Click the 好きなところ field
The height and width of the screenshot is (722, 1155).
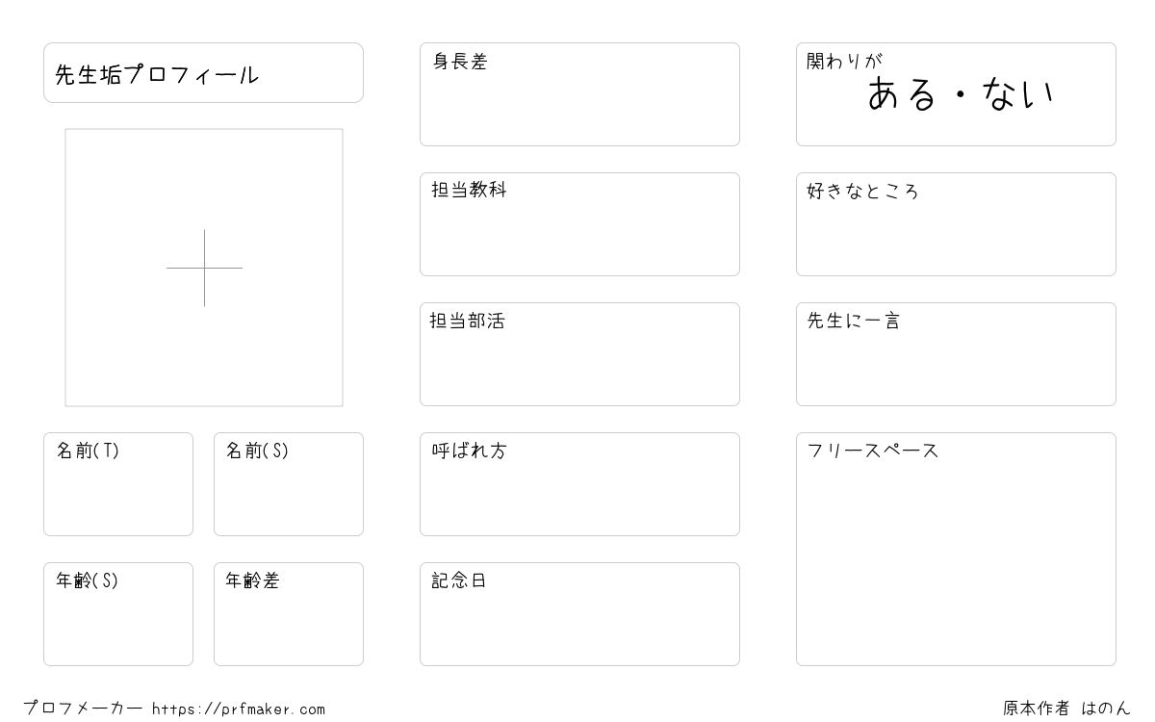pyautogui.click(x=956, y=224)
